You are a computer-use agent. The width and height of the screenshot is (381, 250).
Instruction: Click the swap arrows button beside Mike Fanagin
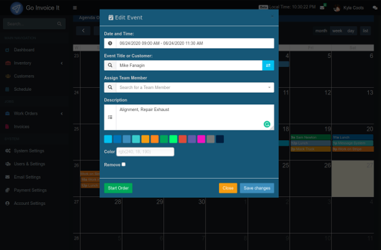point(268,65)
